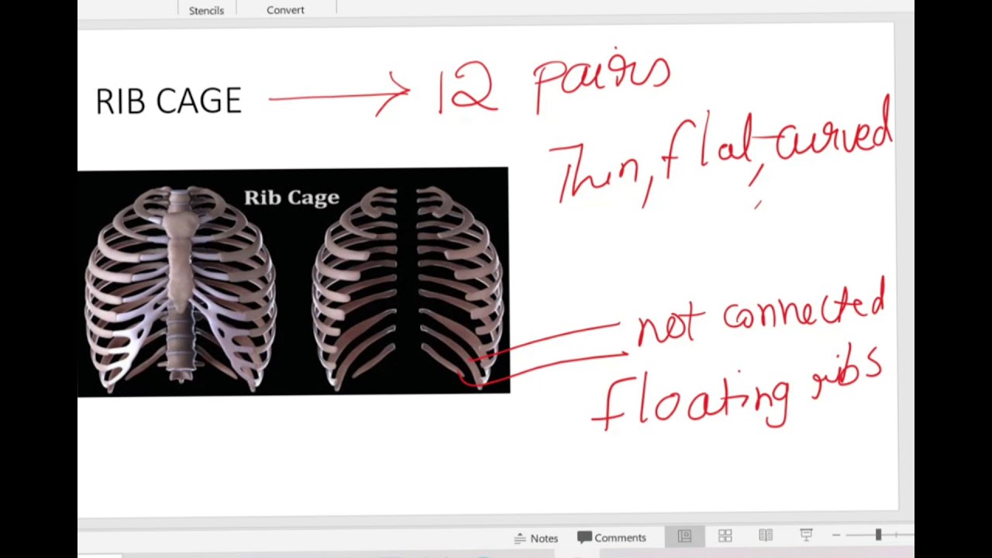Image resolution: width=992 pixels, height=558 pixels.
Task: Open the Notes pane
Action: click(536, 538)
